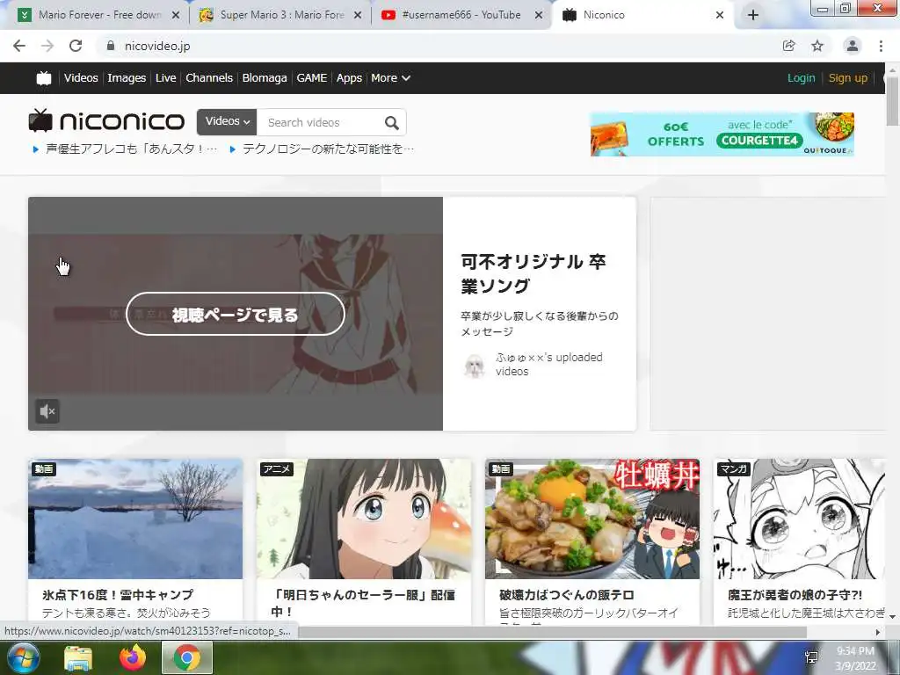Click the Sign up link

(x=848, y=77)
